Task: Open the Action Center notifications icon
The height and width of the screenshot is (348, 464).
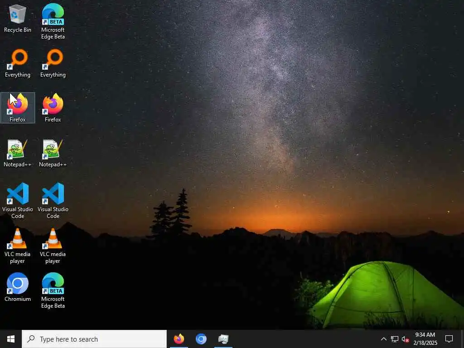Action: click(x=449, y=339)
